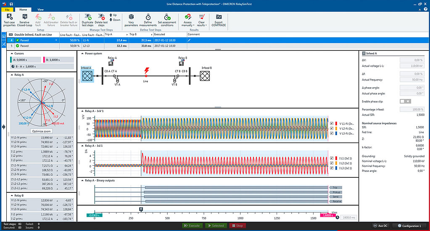The image size is (430, 231).
Task: Collapse the Cursors panel
Action: tap(12, 54)
